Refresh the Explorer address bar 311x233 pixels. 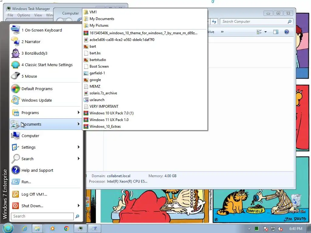pos(214,22)
